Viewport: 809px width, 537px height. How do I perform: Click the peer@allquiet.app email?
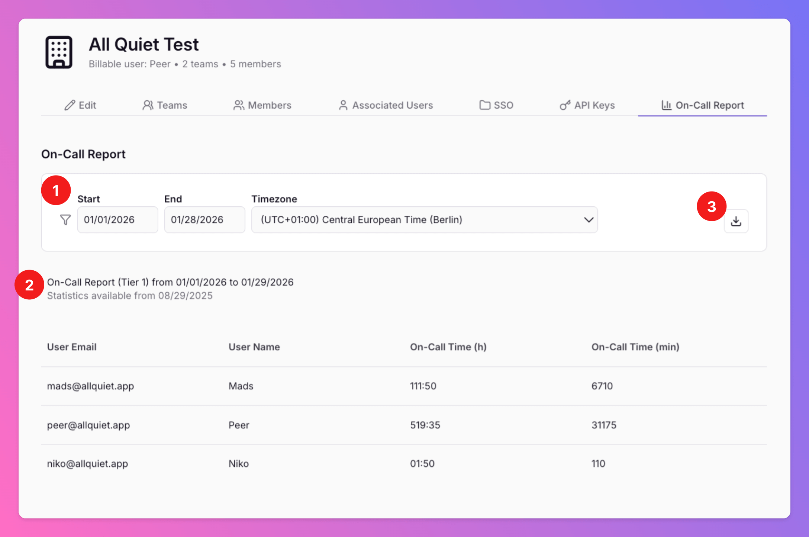point(88,425)
